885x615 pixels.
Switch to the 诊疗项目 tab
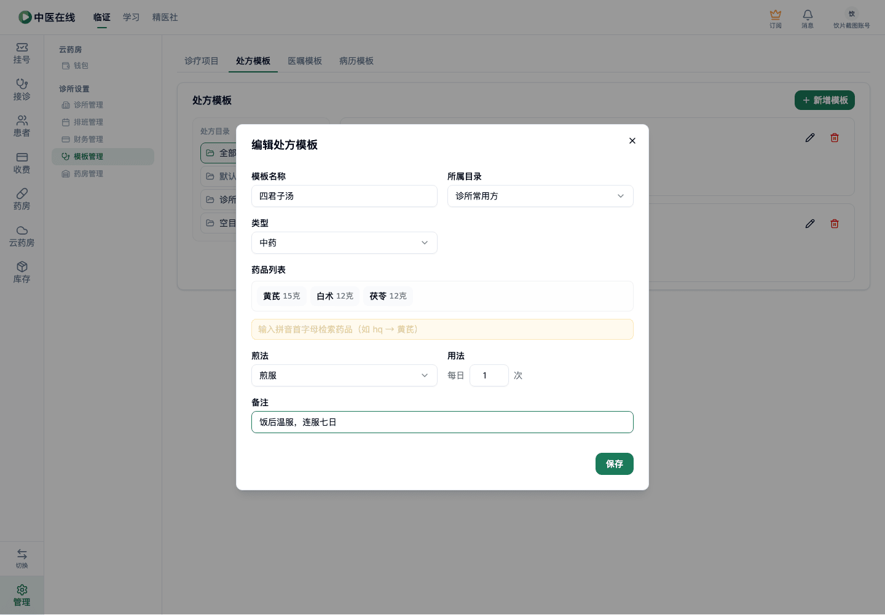point(202,61)
